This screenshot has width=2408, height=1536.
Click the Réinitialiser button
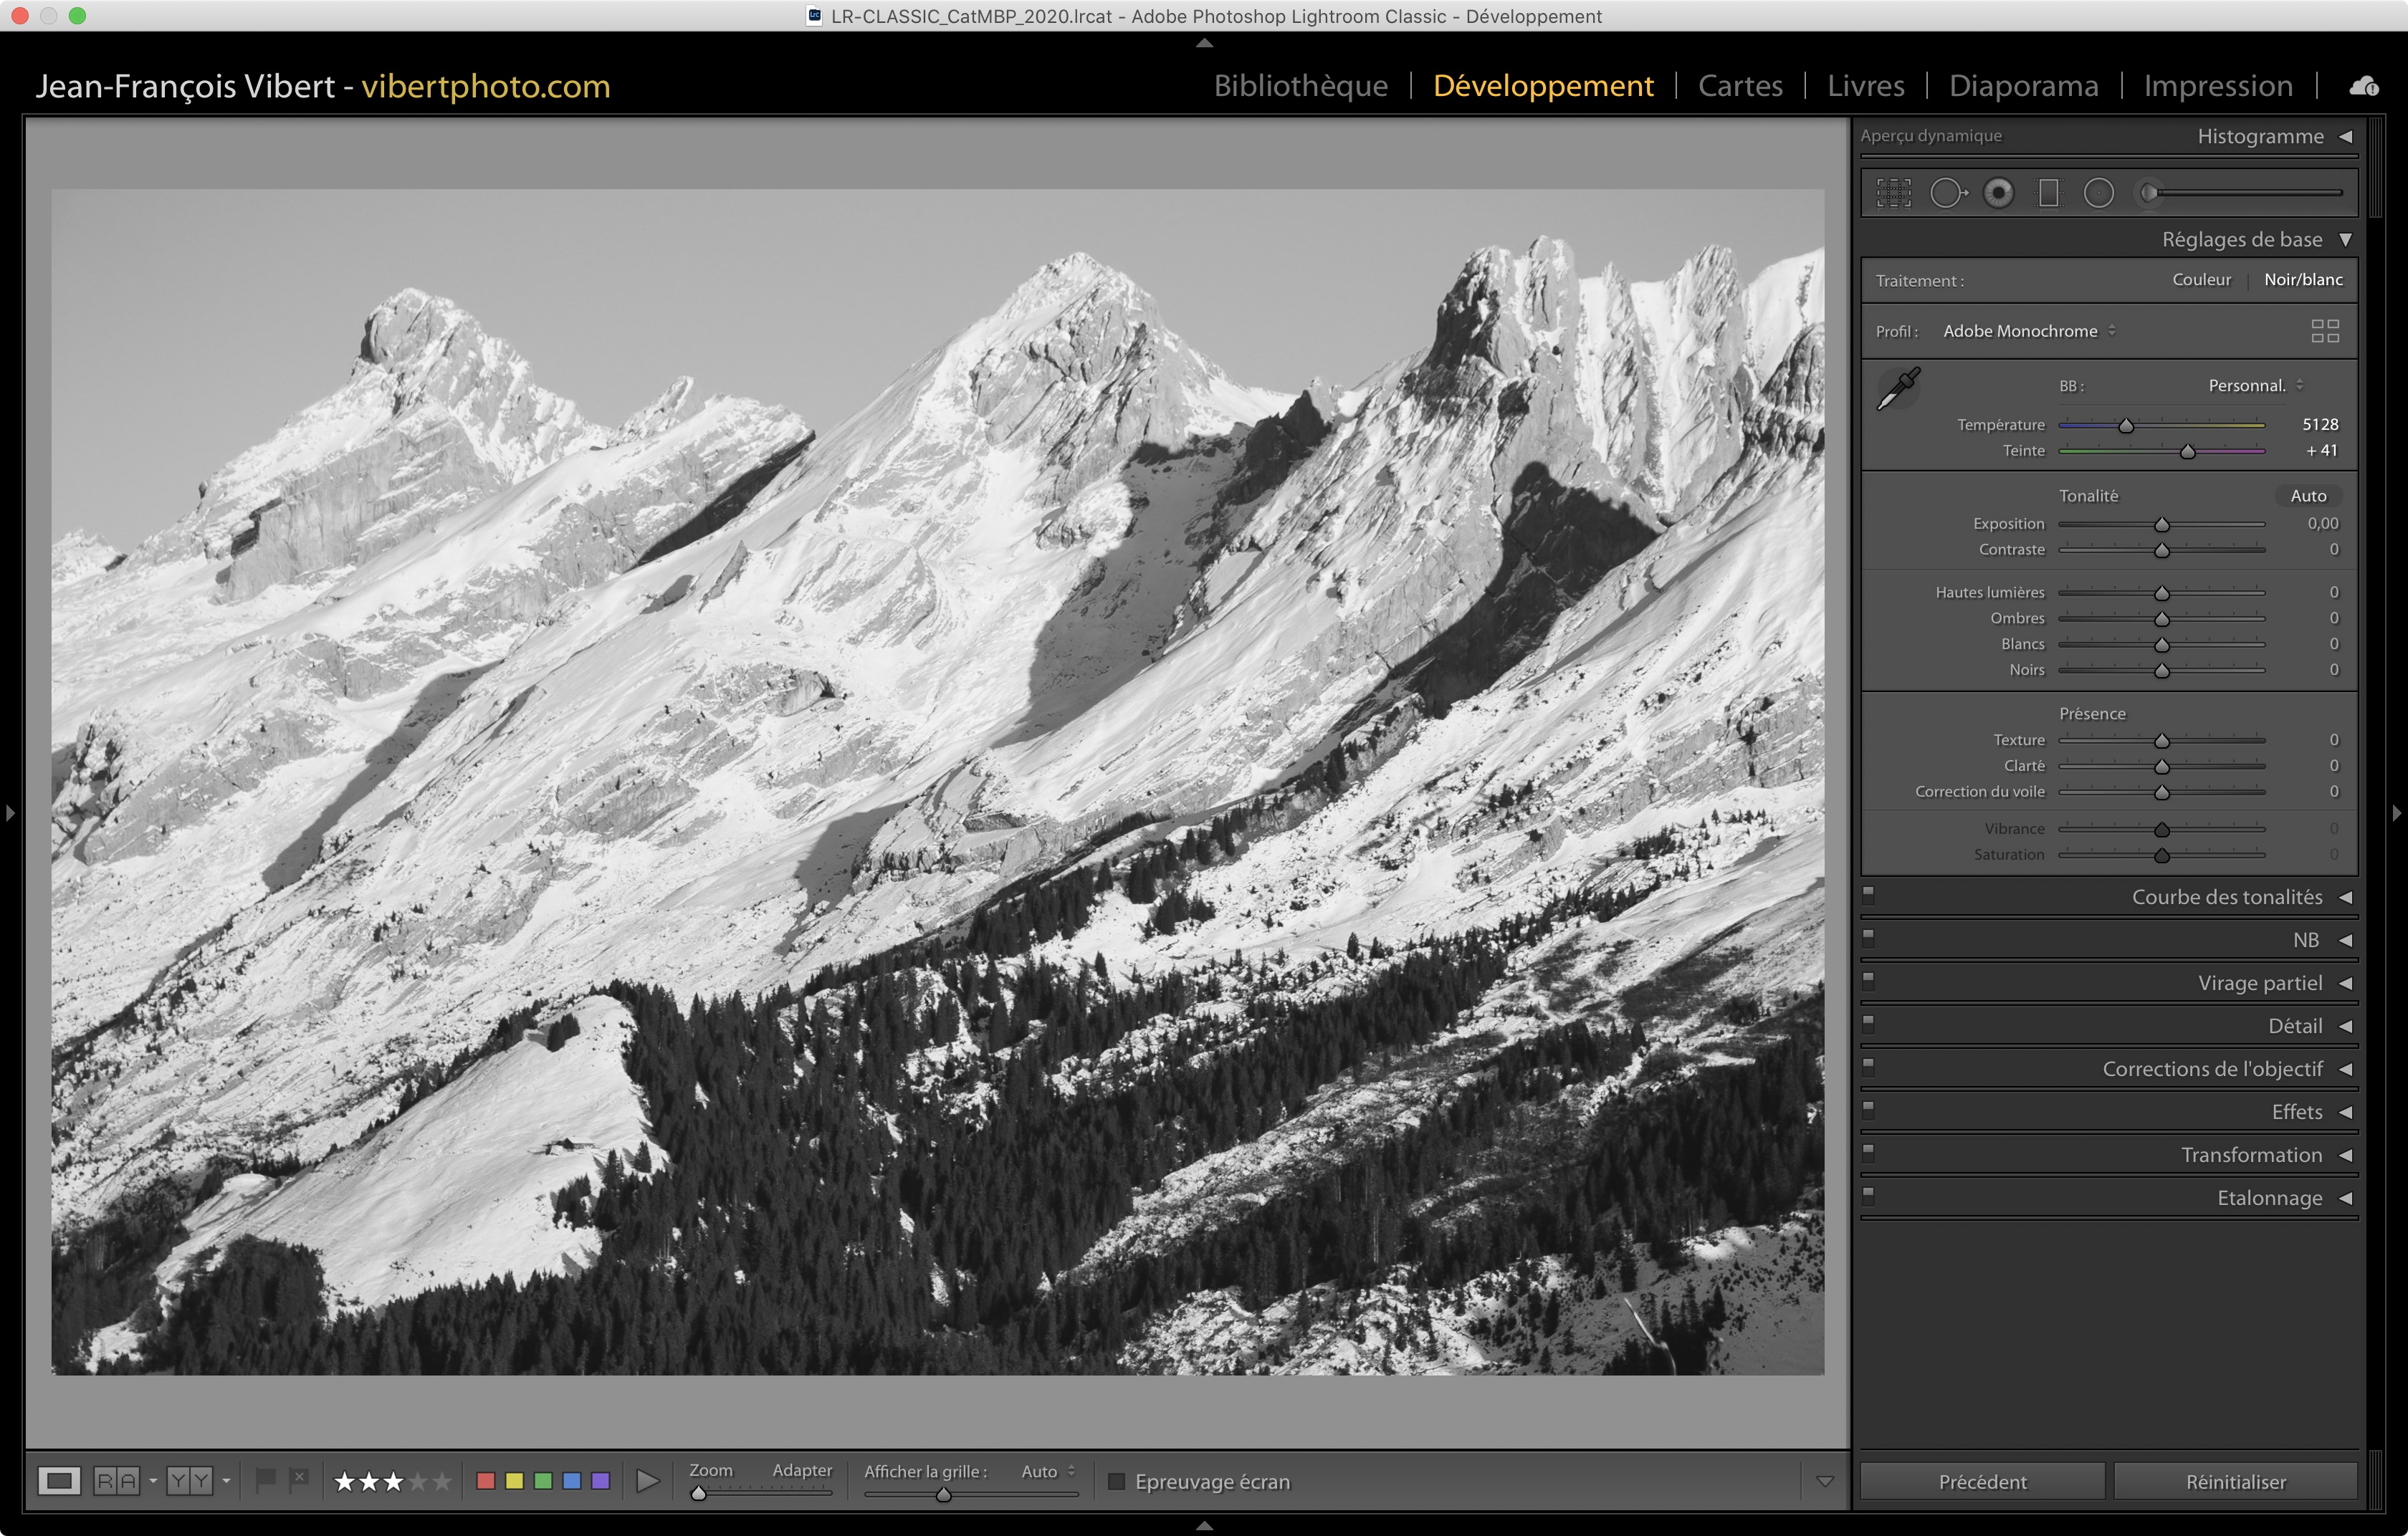[2235, 1482]
